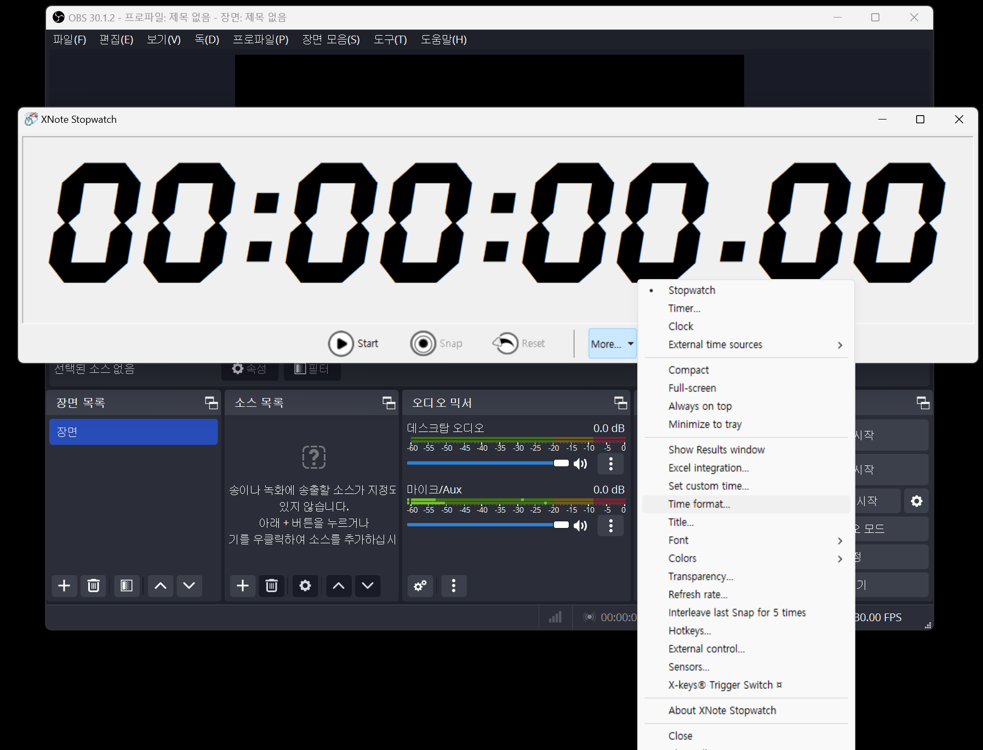Pop out the 장면 목록 dock icon
983x750 pixels.
point(212,403)
